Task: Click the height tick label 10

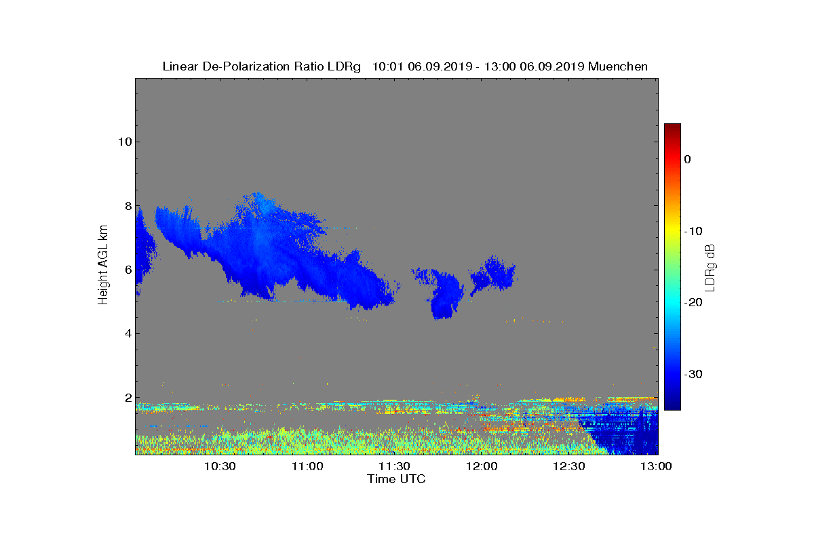Action: [123, 142]
